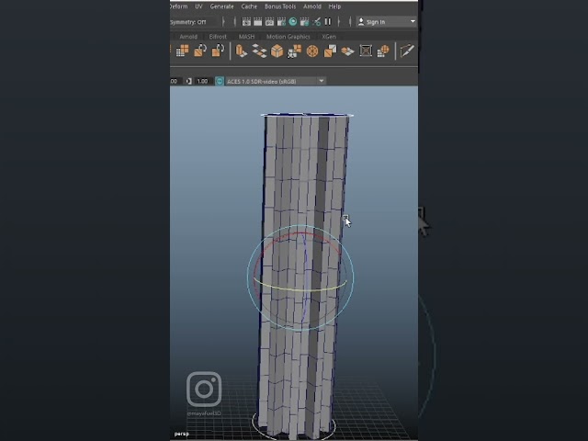Click the orange wheel circle shelf icon

click(x=312, y=51)
